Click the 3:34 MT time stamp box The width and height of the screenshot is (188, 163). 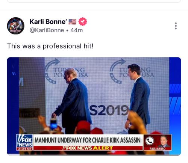coord(24,149)
